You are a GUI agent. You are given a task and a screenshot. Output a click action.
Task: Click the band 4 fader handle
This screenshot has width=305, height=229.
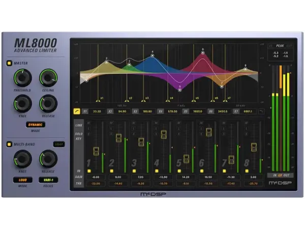[164, 134]
